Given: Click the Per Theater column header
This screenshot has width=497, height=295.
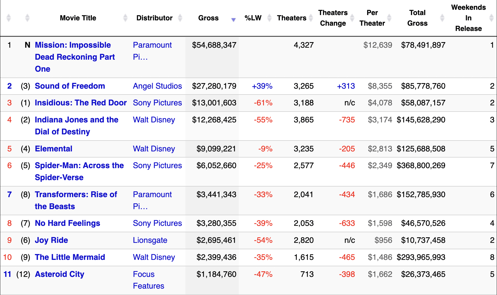Looking at the screenshot, I should pos(372,18).
